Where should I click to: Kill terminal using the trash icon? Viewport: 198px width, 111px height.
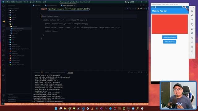point(142,72)
